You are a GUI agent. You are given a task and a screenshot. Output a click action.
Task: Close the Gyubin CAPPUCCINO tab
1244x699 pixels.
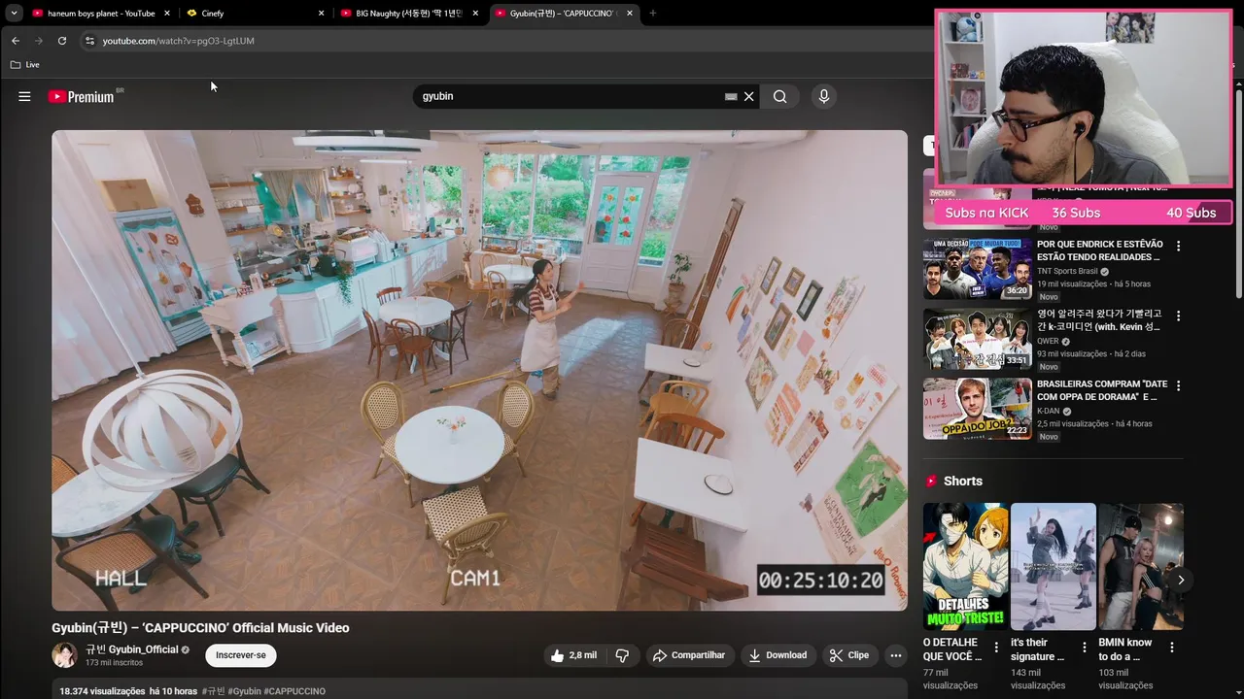coord(630,14)
